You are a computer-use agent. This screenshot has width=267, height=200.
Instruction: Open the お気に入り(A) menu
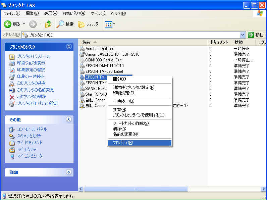74,13
